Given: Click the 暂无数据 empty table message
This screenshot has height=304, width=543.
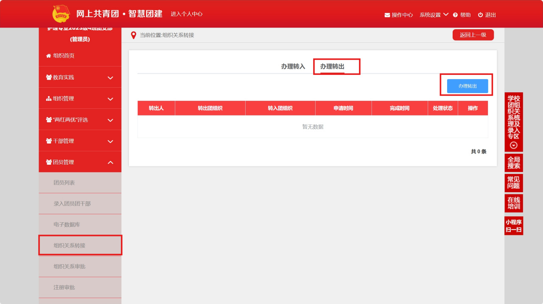Looking at the screenshot, I should click(313, 127).
